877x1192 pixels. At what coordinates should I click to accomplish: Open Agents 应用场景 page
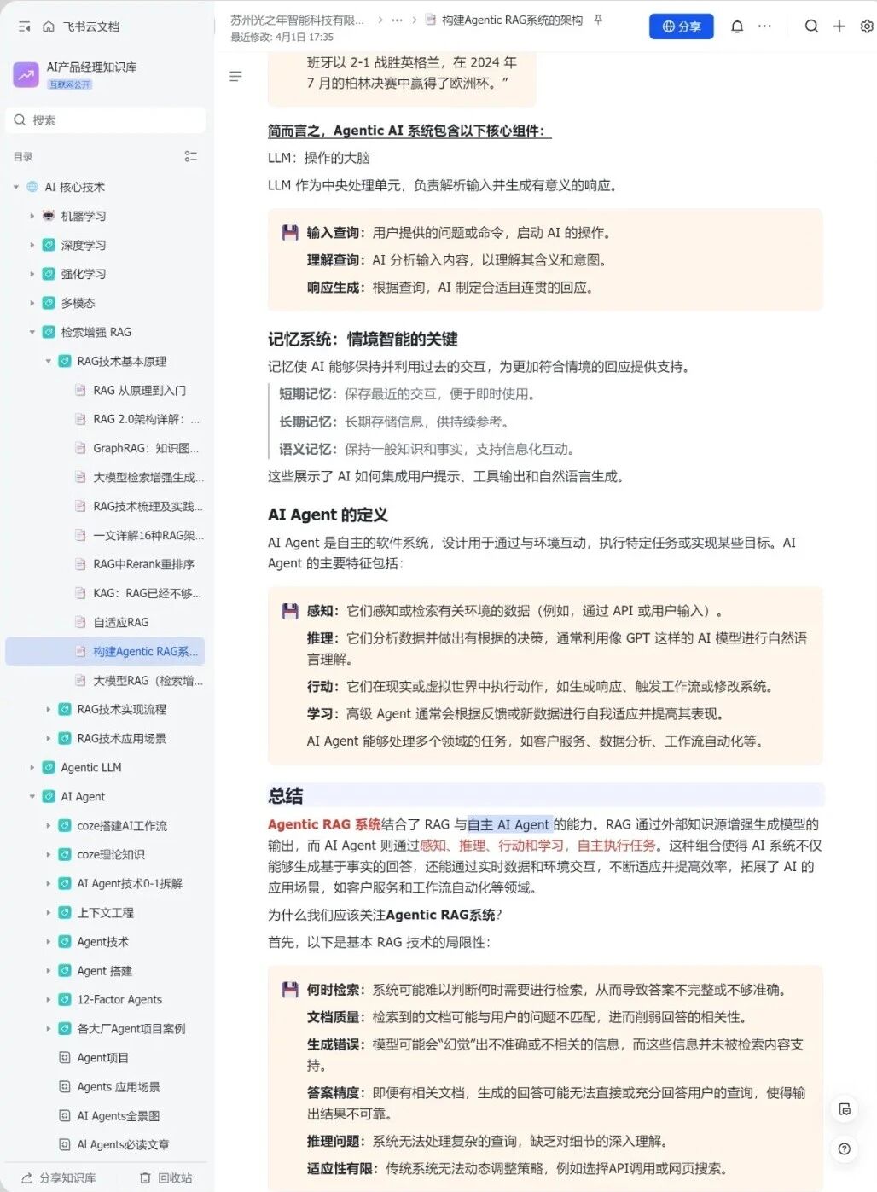[118, 1086]
